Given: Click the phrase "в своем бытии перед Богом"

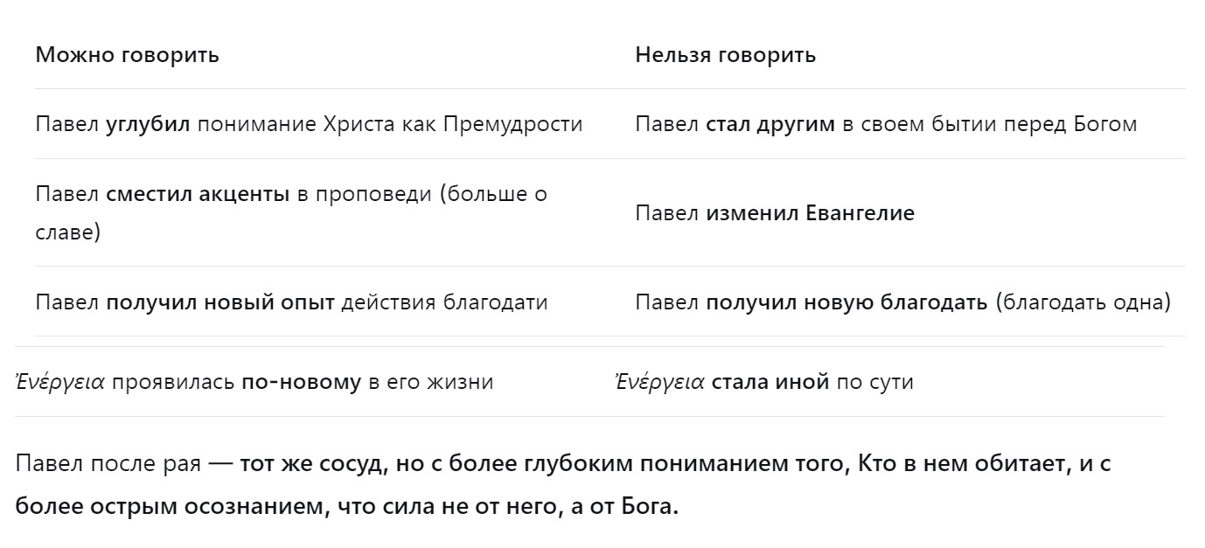Looking at the screenshot, I should [x=989, y=124].
